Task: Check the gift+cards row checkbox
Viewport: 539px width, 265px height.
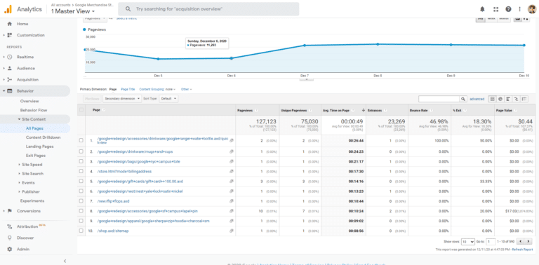Action: (x=81, y=182)
